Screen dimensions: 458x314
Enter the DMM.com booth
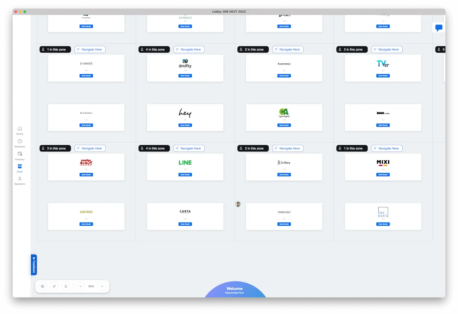pos(383,125)
